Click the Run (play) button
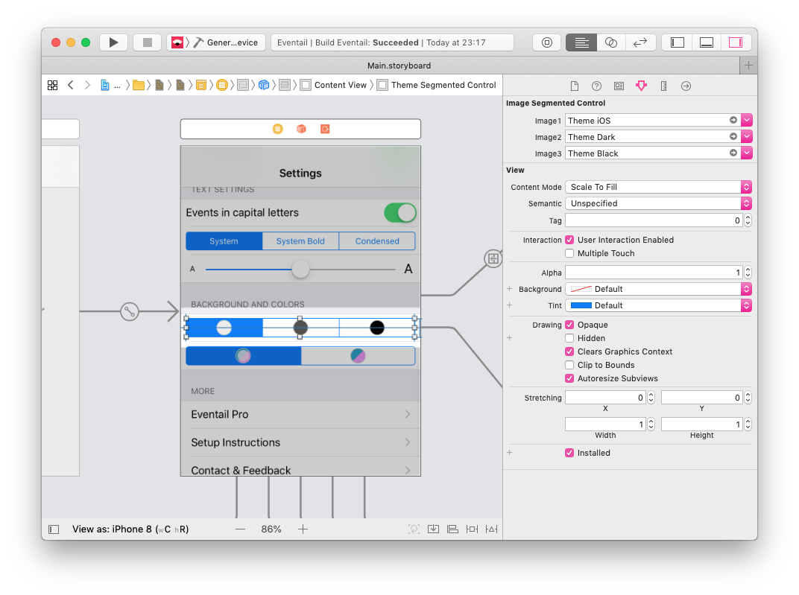Screen dimensions: 799x595 (113, 42)
